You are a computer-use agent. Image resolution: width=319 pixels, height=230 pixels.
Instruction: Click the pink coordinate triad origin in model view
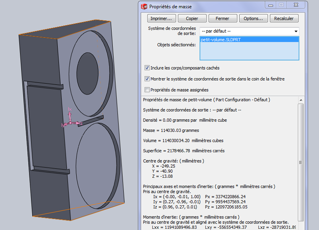[71, 123]
